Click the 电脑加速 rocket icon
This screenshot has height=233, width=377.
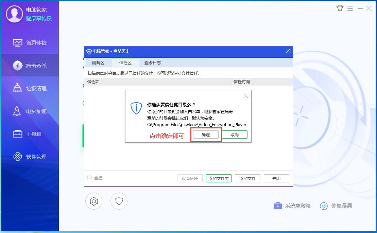17,111
